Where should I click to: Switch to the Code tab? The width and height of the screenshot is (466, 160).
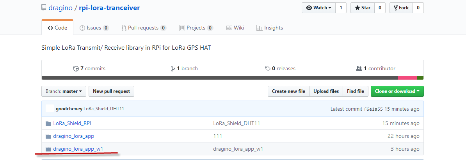(x=57, y=28)
